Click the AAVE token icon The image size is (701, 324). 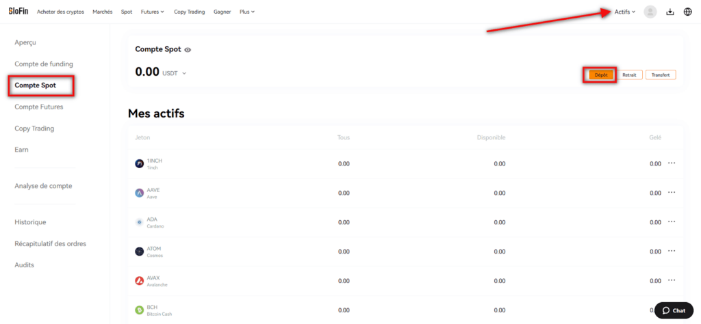coord(140,193)
